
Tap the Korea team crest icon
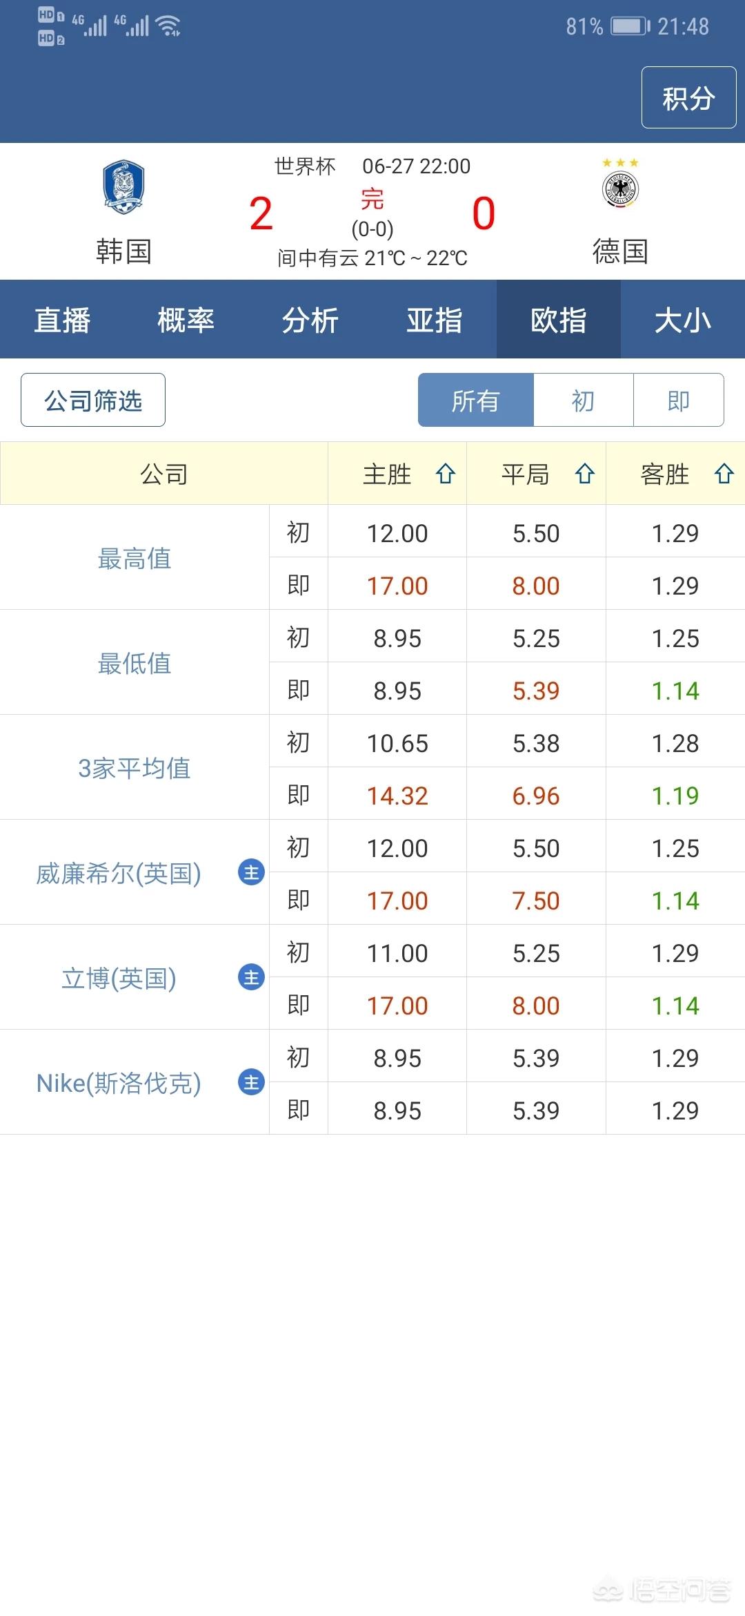tap(123, 187)
